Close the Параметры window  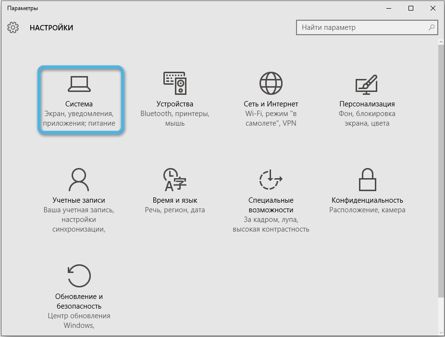pos(433,8)
